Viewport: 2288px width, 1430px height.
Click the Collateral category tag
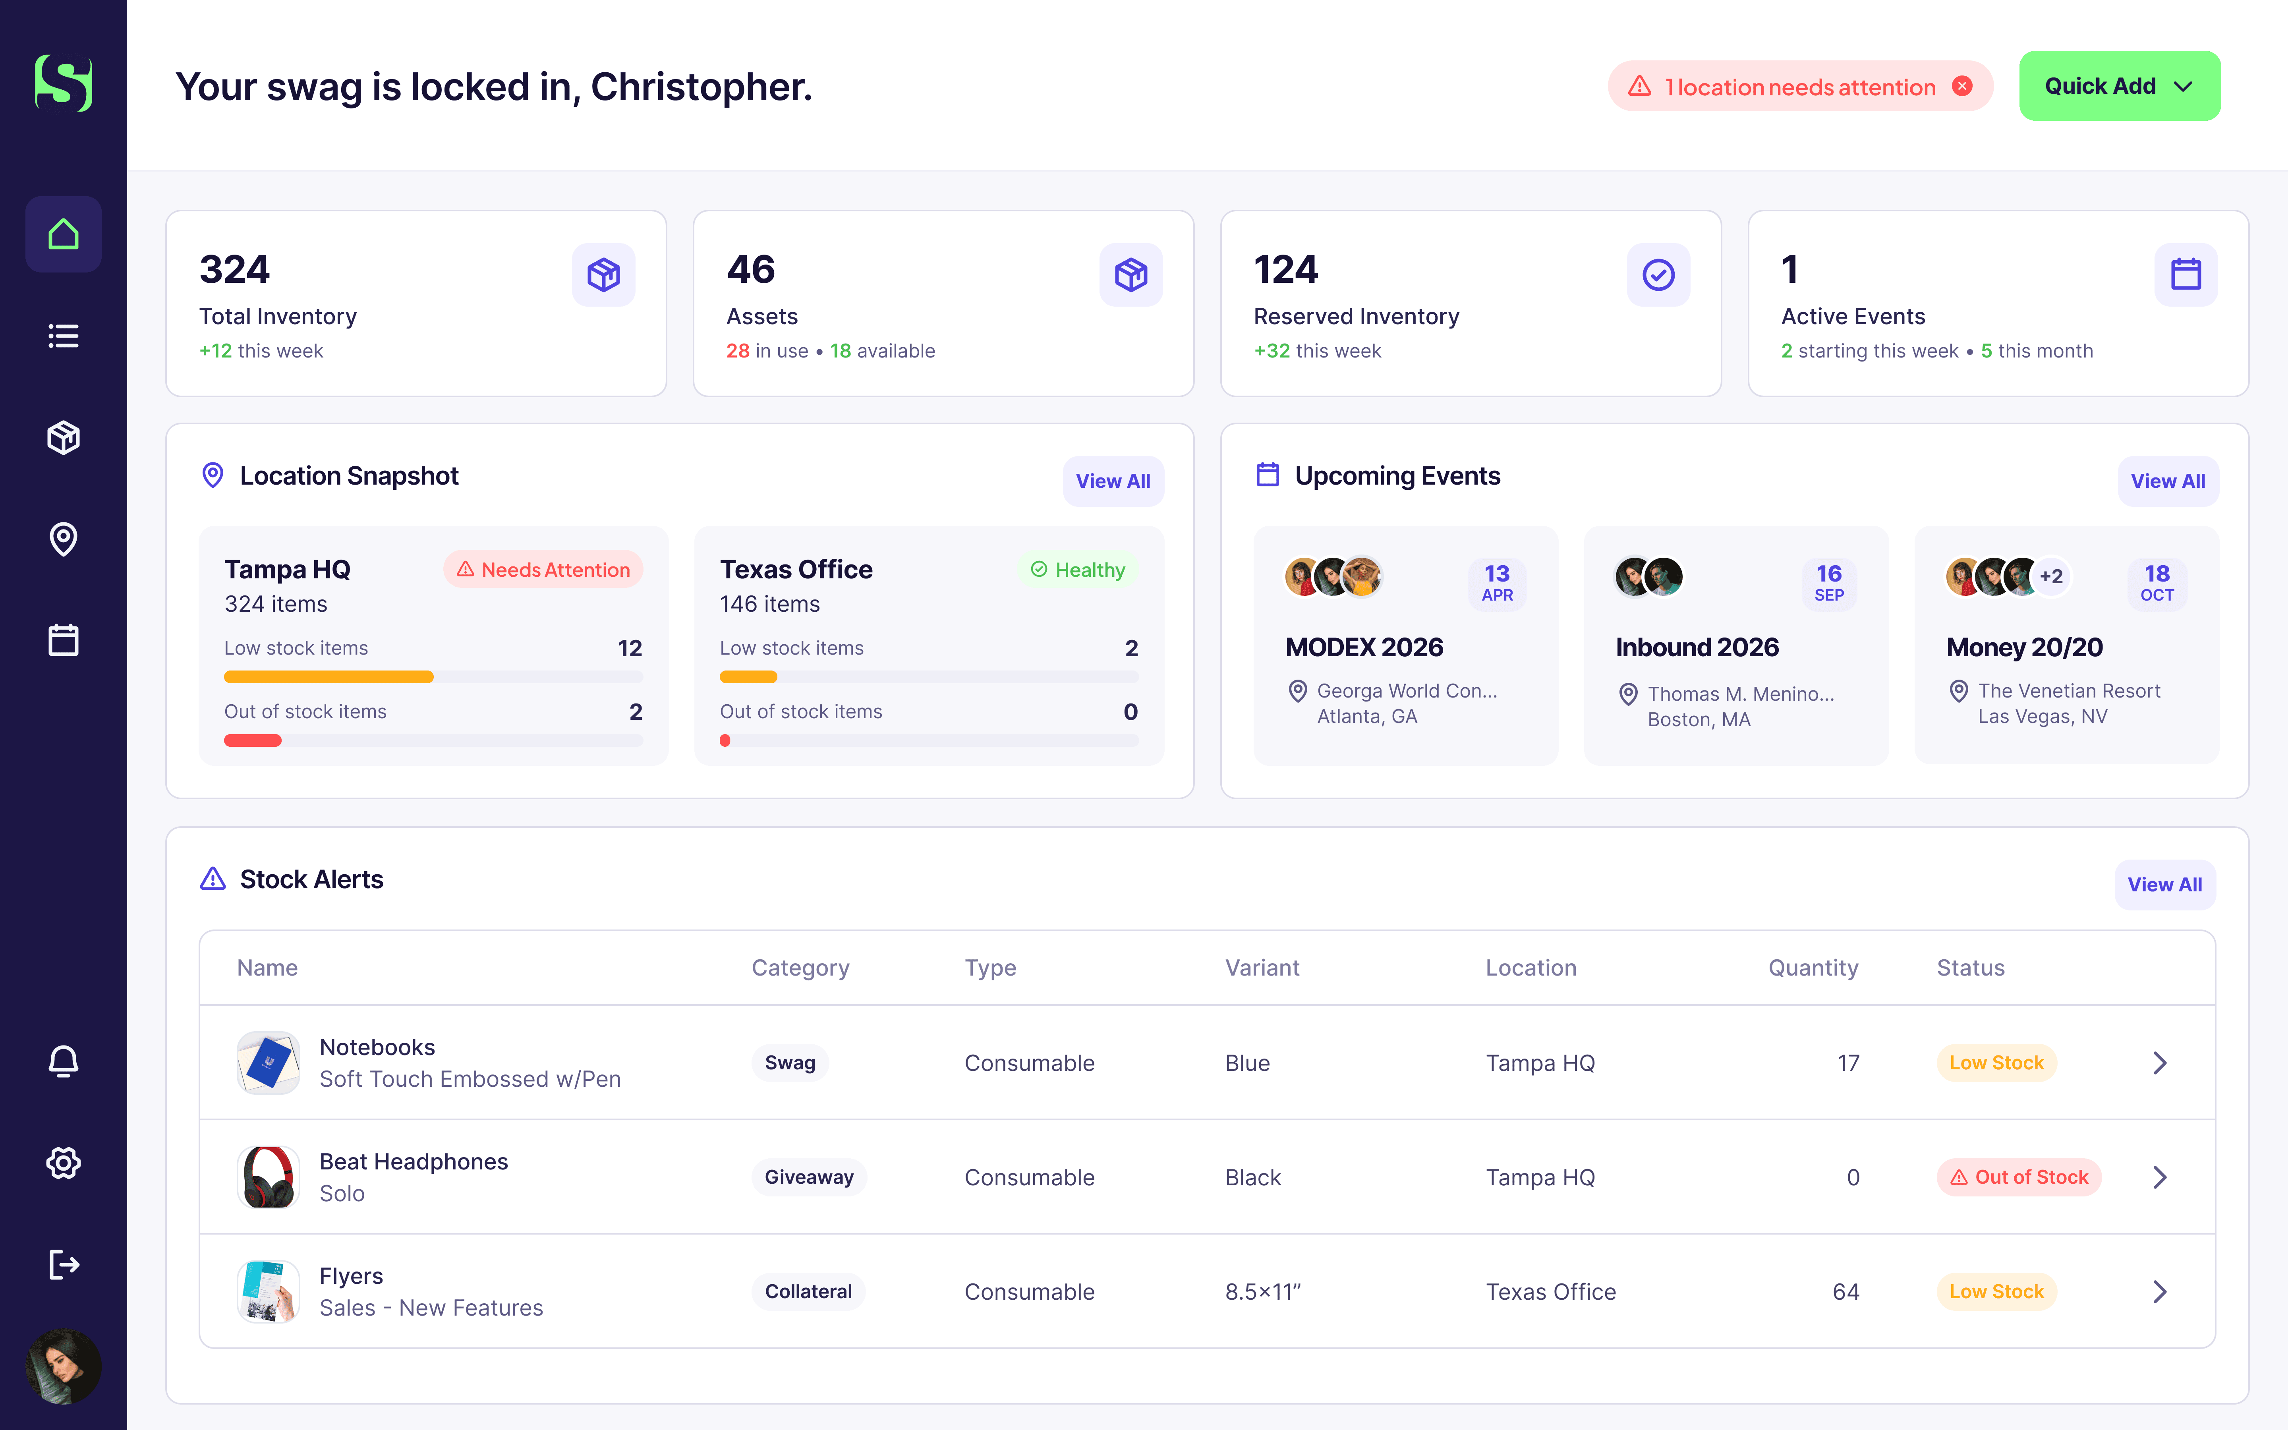(x=808, y=1292)
